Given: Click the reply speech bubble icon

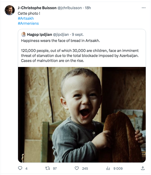Looking at the screenshot, I should 20,168.
